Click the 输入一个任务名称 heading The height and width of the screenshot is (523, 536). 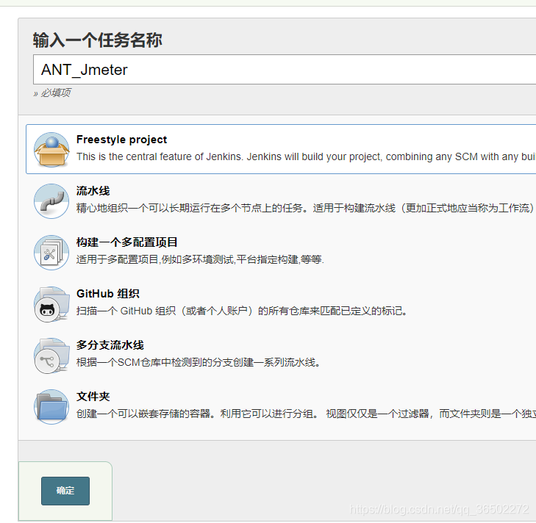point(98,40)
